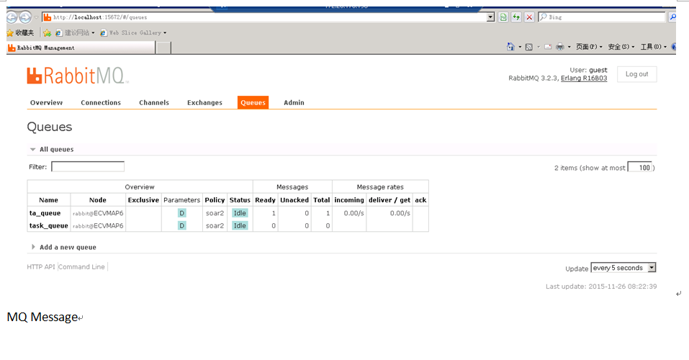The image size is (689, 360).
Task: Click the D durable badge for ta_queue
Action: click(182, 213)
